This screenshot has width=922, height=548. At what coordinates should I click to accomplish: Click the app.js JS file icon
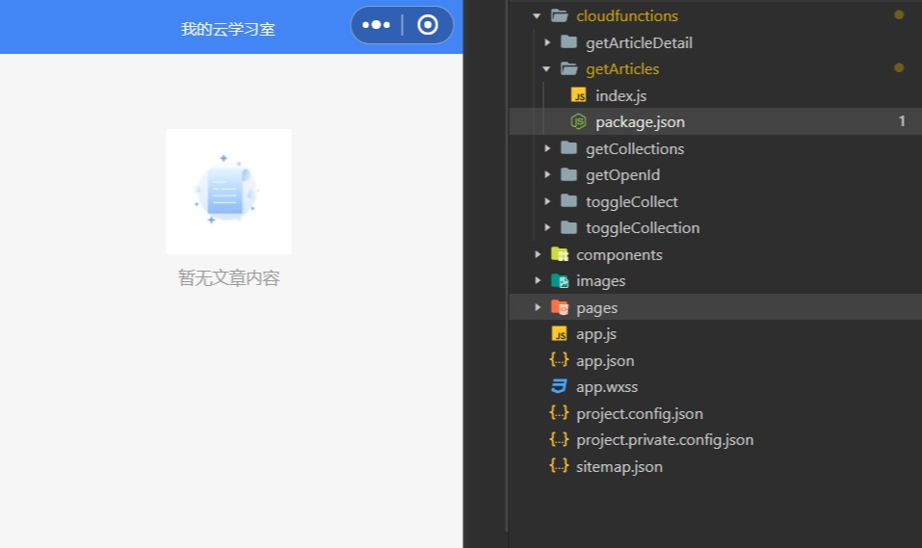click(559, 334)
